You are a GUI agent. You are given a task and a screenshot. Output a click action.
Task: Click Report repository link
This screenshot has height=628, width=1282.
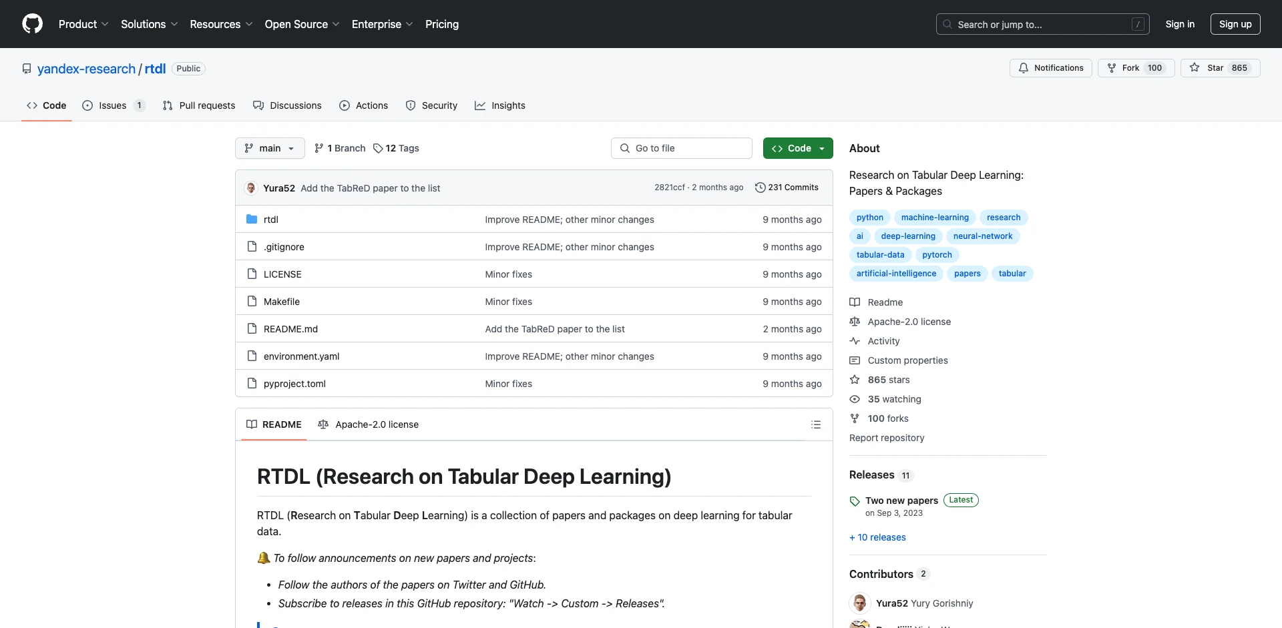[887, 438]
